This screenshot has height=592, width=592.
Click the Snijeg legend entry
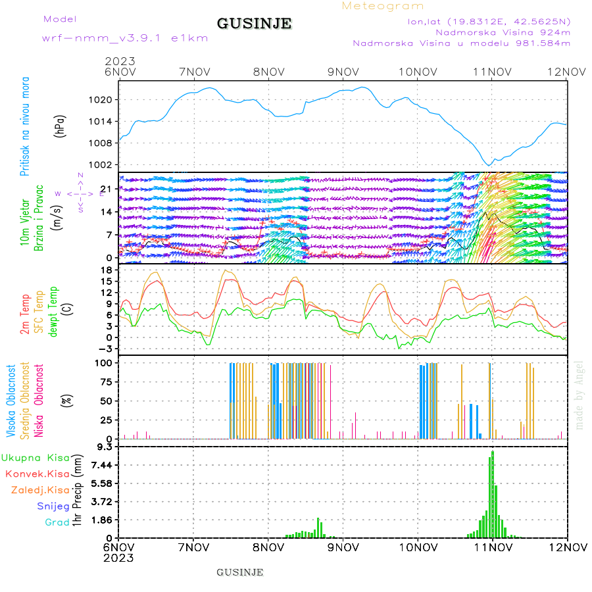[53, 506]
